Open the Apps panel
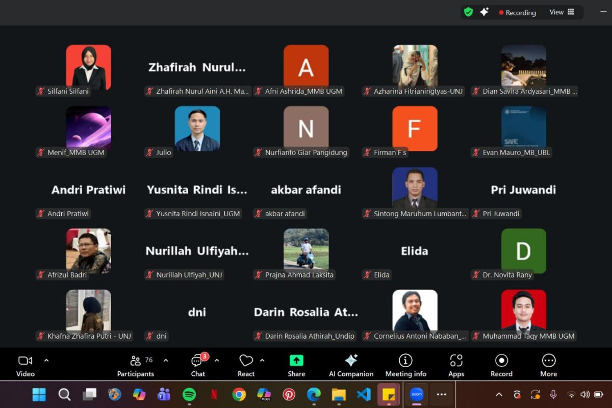Viewport: 612px width, 408px height. coord(456,366)
